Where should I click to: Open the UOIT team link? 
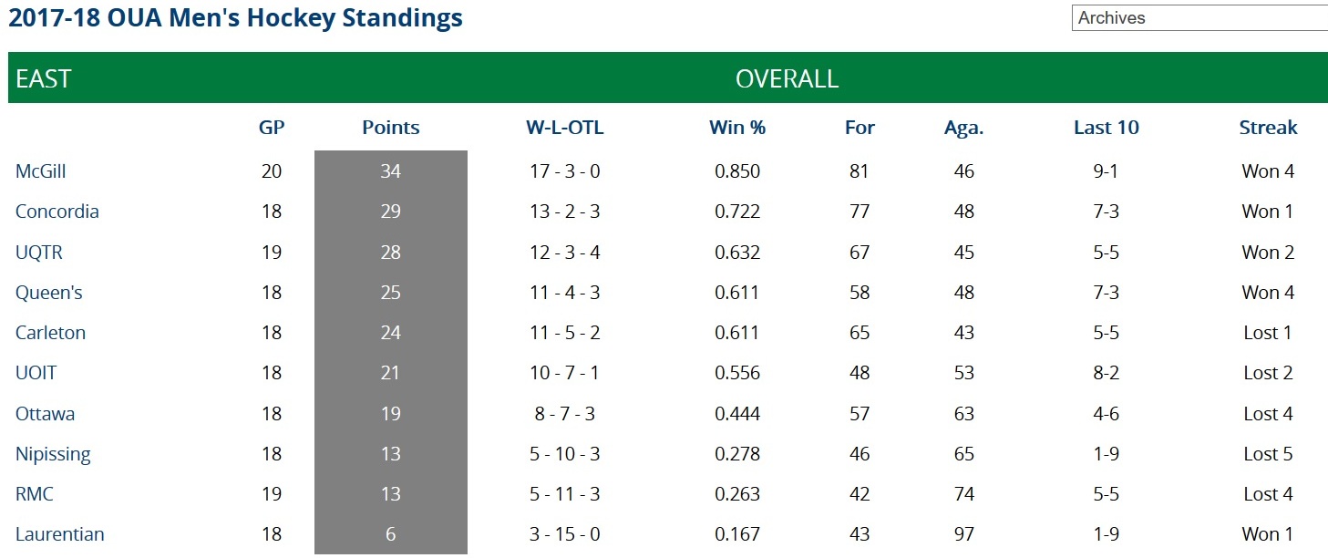tap(36, 373)
